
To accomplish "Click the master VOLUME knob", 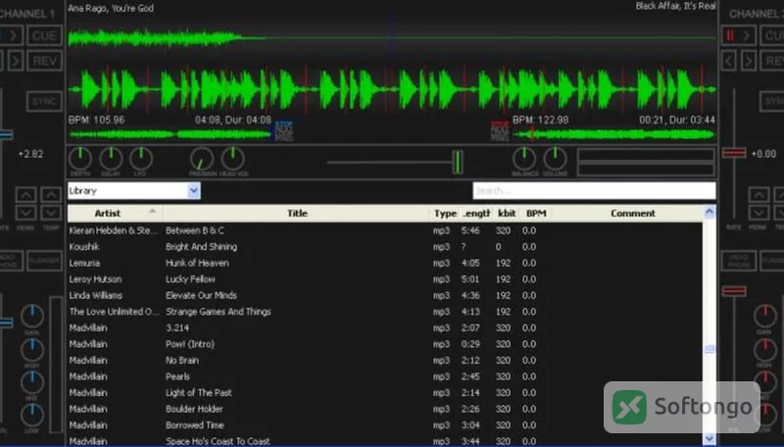I will [555, 159].
